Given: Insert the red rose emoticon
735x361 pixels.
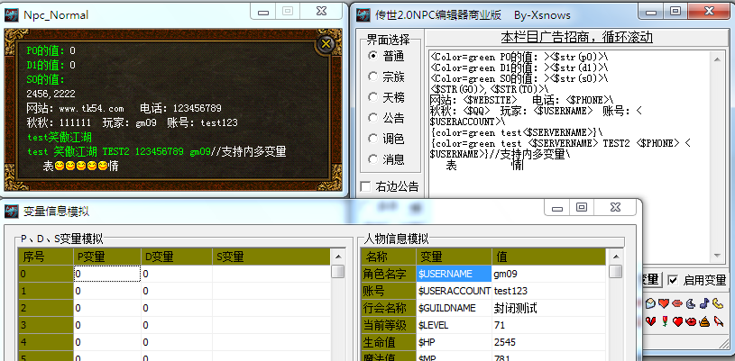Looking at the screenshot, I should point(665,321).
